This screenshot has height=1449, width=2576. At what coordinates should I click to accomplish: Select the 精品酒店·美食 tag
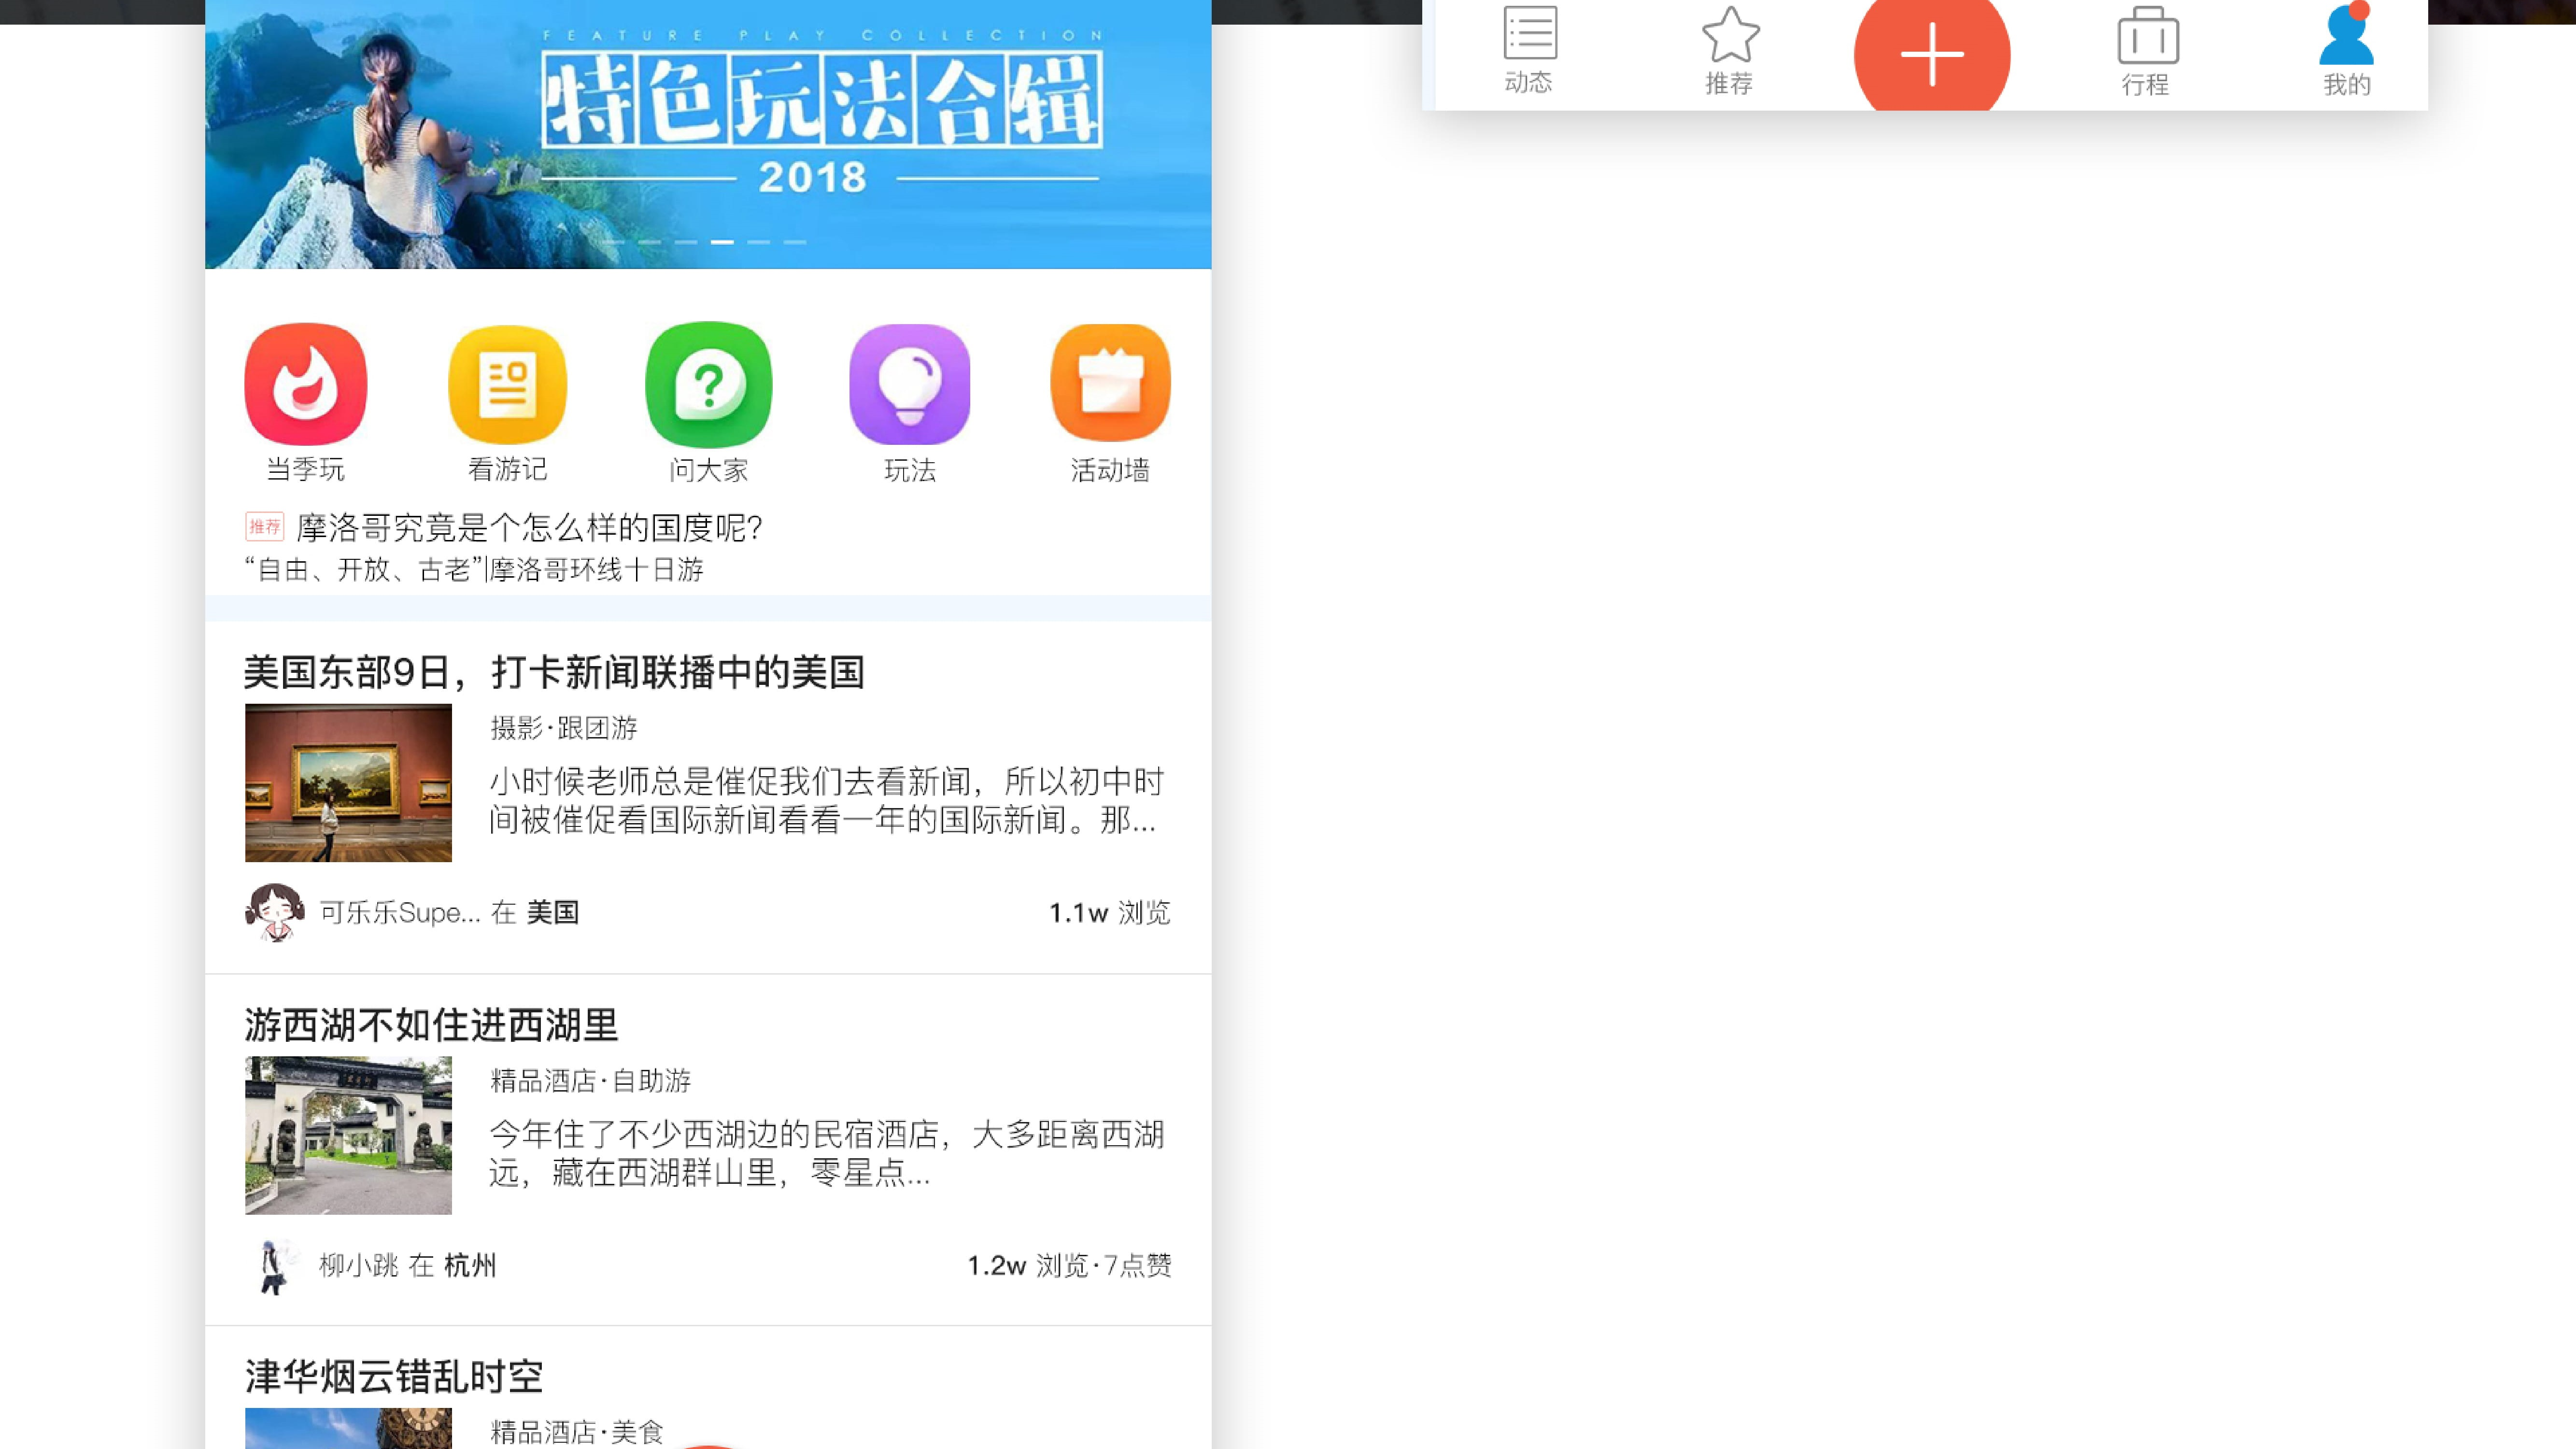tap(577, 1432)
